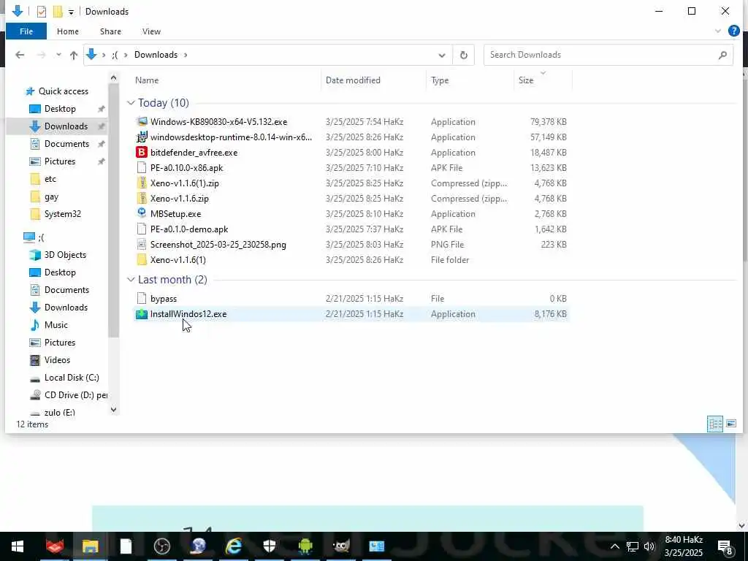Screen dimensions: 748x561
Task: Open Local Disk (C:) in sidebar
Action: pos(72,378)
